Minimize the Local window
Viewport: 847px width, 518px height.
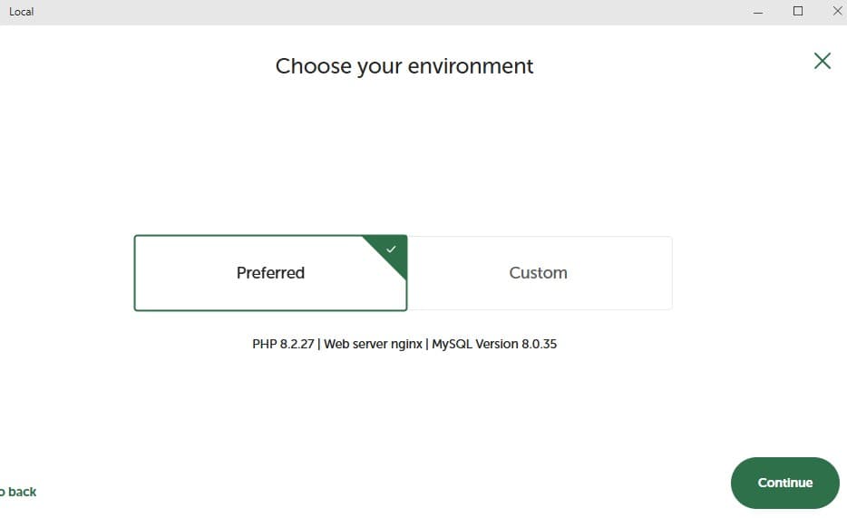(x=758, y=12)
